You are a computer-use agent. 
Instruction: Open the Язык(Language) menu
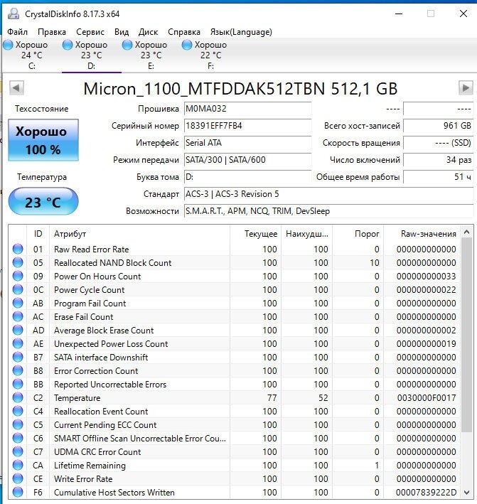241,32
